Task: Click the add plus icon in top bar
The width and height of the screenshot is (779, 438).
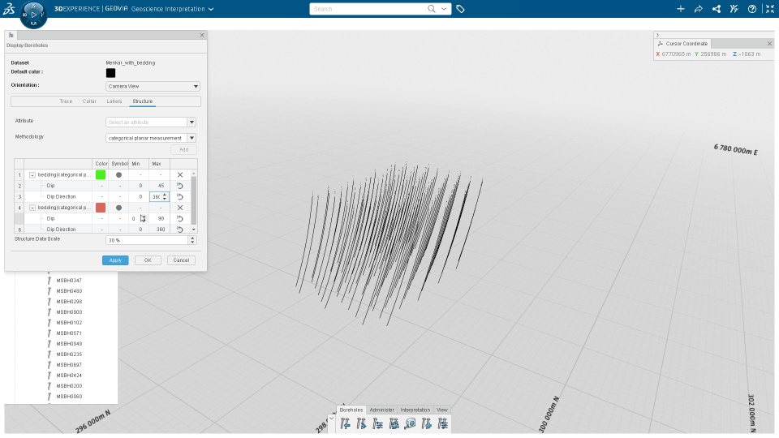Action: pyautogui.click(x=681, y=9)
